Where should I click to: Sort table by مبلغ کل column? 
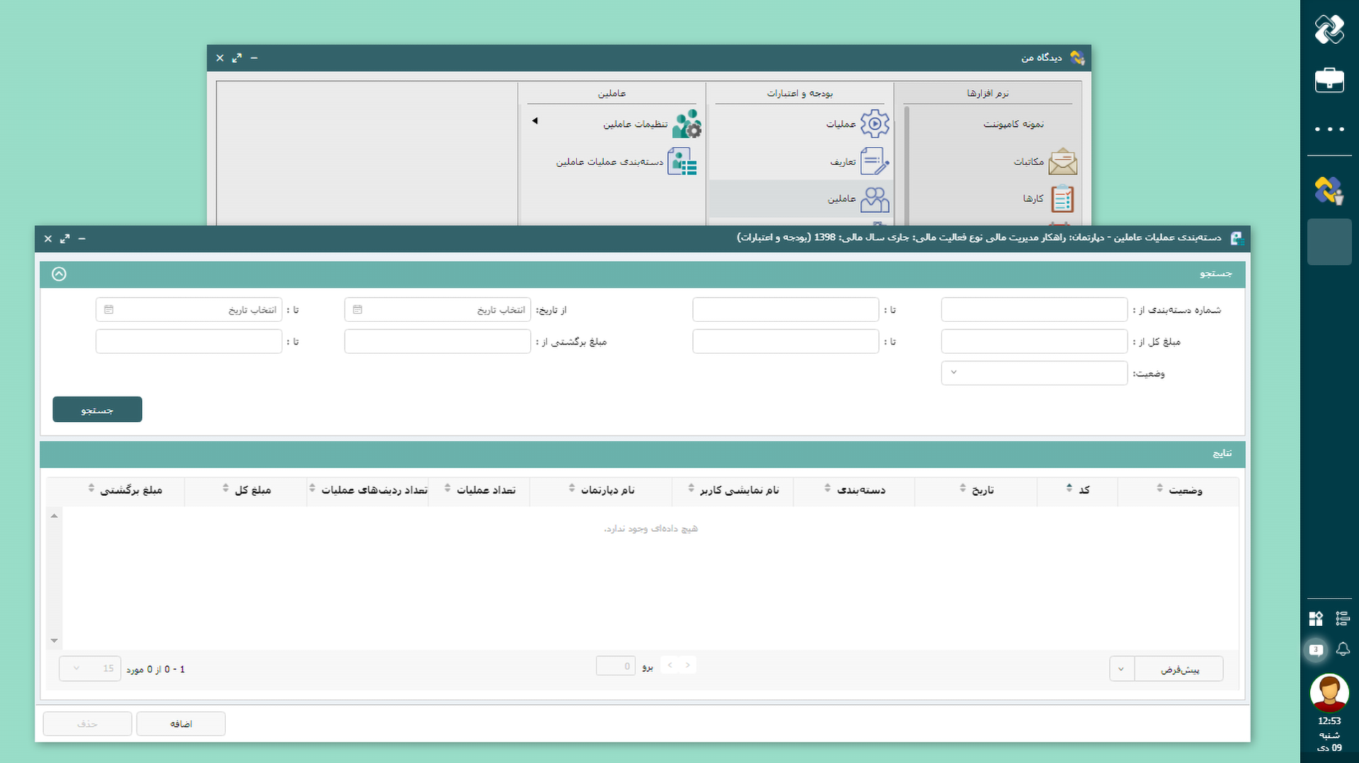pyautogui.click(x=253, y=490)
